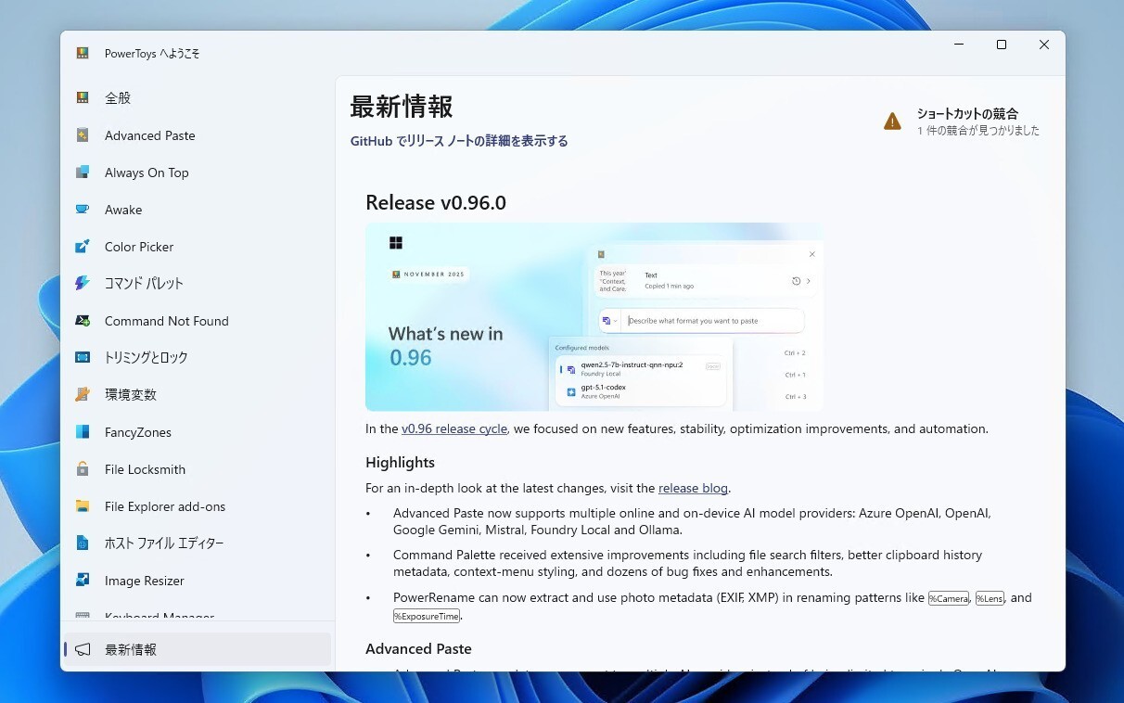Close the PowerToys welcome window
1124x703 pixels.
pos(1044,45)
